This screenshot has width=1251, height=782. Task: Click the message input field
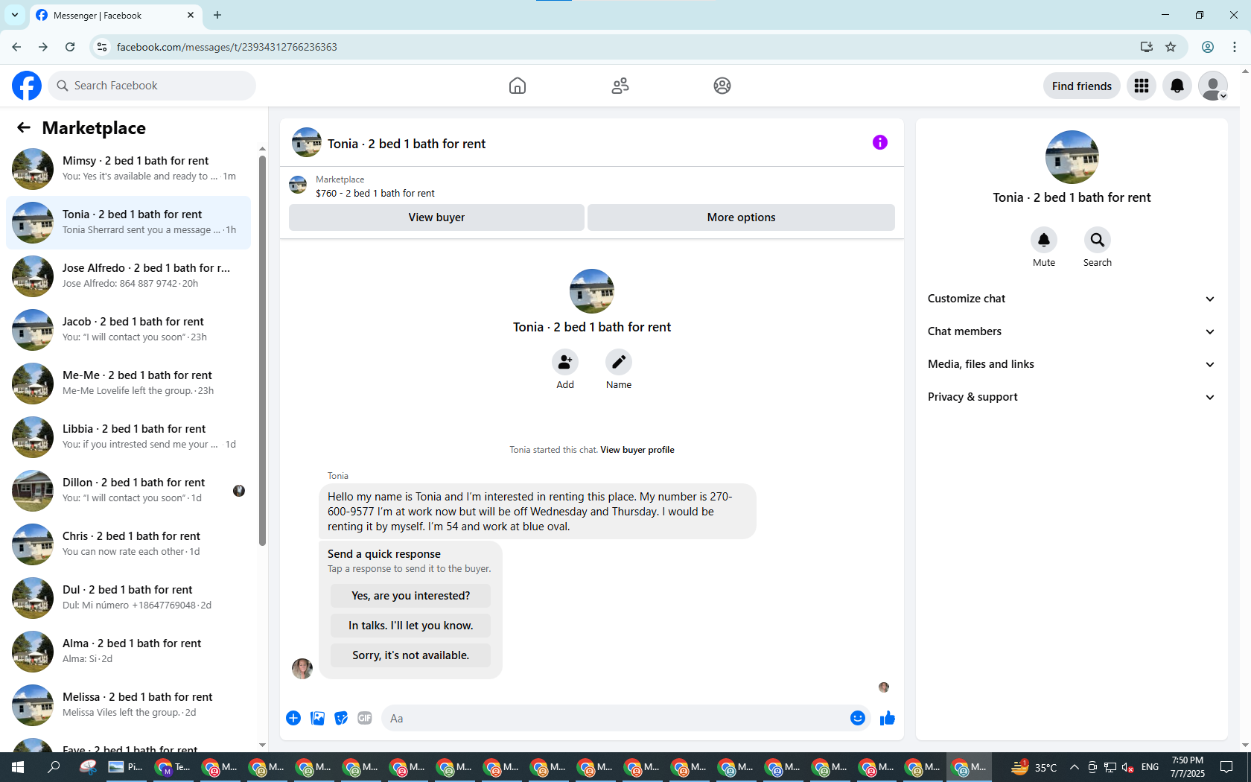coord(617,718)
